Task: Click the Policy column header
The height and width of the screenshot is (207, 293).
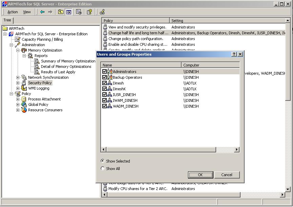Action: click(136, 21)
